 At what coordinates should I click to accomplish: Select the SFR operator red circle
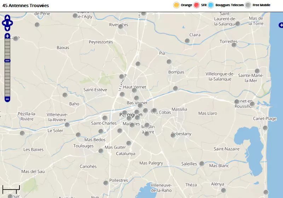[197, 5]
